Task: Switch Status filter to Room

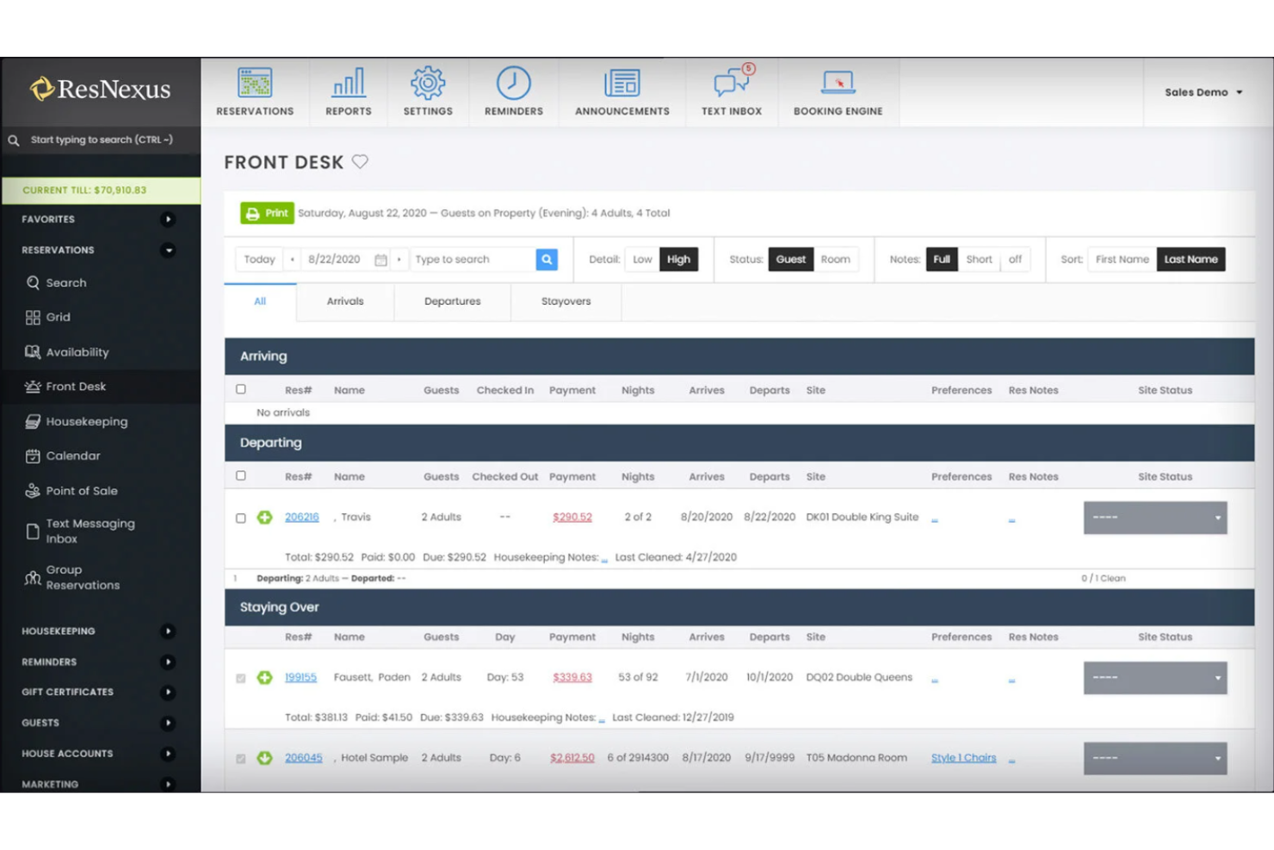Action: tap(835, 259)
